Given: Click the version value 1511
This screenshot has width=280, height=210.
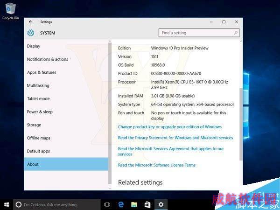Looking at the screenshot, I should point(154,56).
